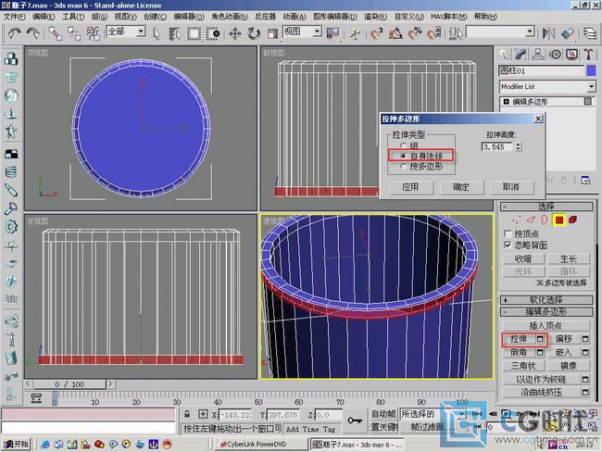
Task: Toggle the Angle Snap icon
Action: (395, 33)
